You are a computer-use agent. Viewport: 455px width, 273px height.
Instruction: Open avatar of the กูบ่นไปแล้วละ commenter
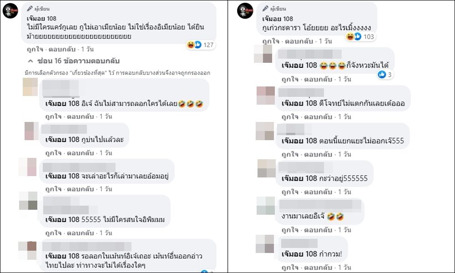coord(31,131)
